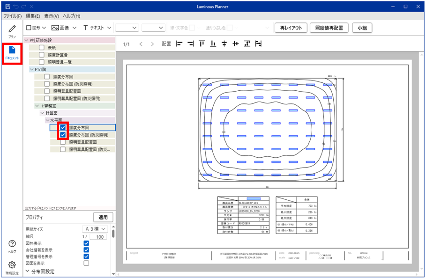Collapse the F1:1階 tree node
This screenshot has height=278, width=426.
[31, 69]
